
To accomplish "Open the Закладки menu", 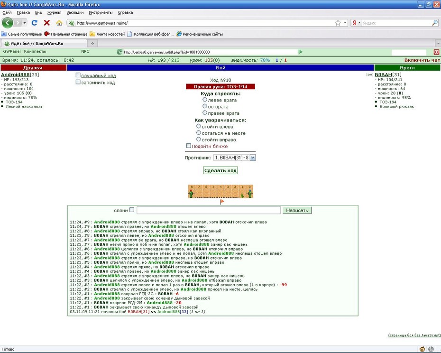I will (x=75, y=12).
